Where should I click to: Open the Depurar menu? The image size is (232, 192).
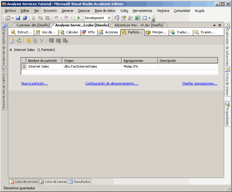pos(84,11)
